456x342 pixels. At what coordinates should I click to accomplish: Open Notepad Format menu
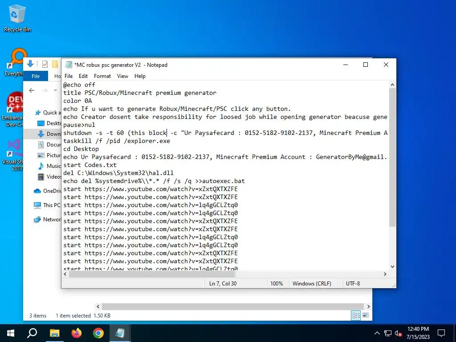point(102,76)
